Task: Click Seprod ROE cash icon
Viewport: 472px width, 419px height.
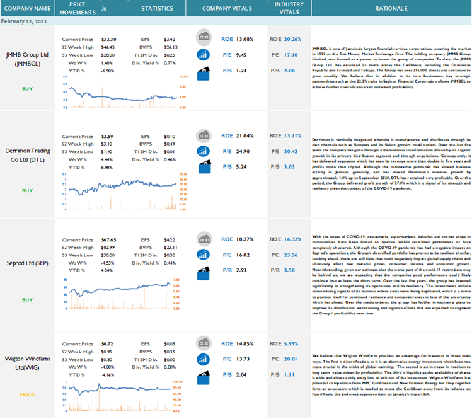Action: tap(204, 239)
